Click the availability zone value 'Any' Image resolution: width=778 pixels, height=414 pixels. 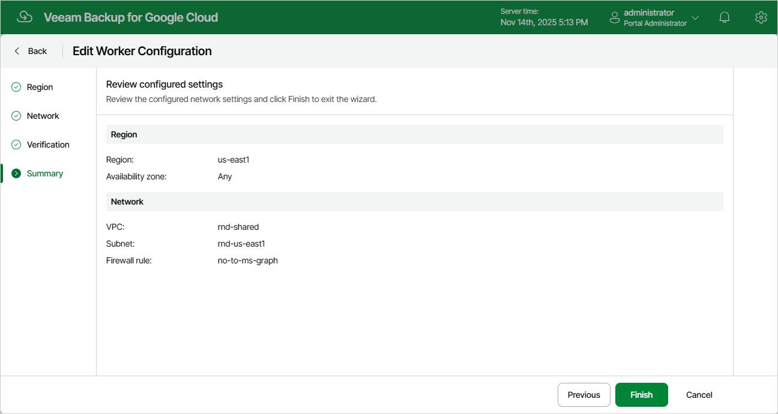(225, 176)
